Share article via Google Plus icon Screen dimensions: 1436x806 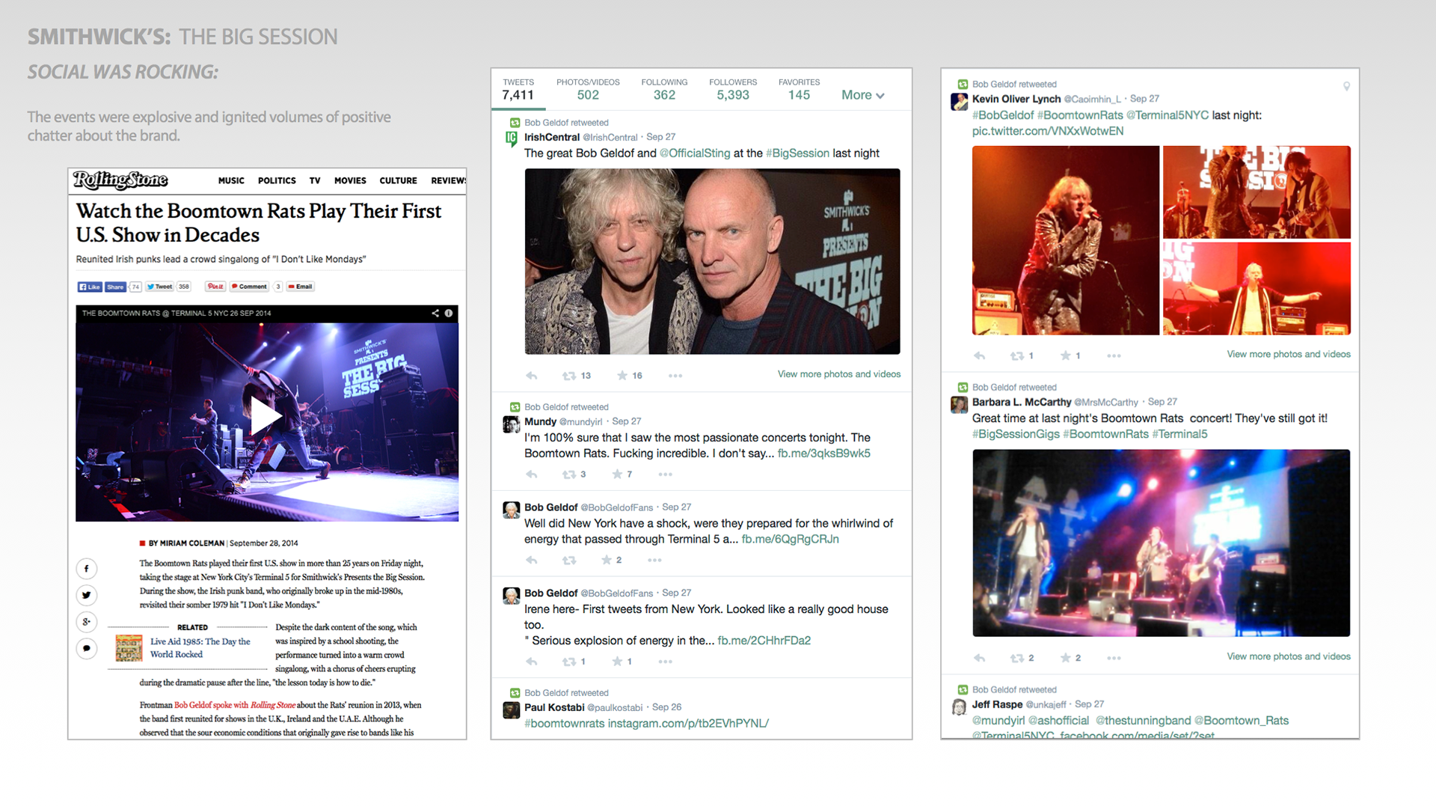pos(87,622)
